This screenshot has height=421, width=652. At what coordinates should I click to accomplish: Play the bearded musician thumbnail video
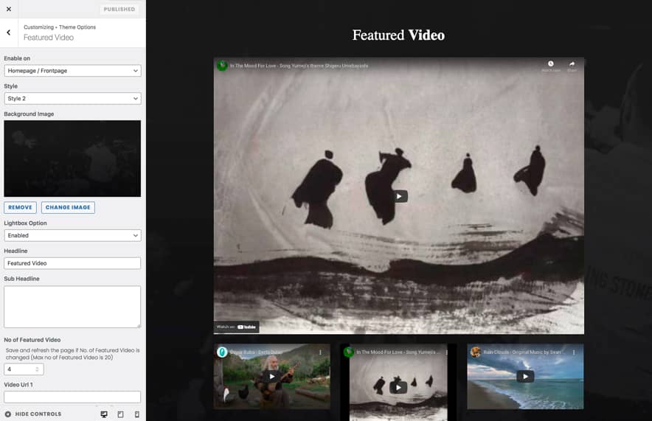click(271, 377)
